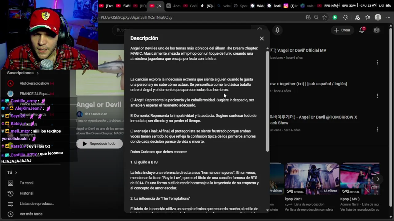Click Reproducir todo button
Image resolution: width=394 pixels, height=221 pixels.
pyautogui.click(x=99, y=144)
